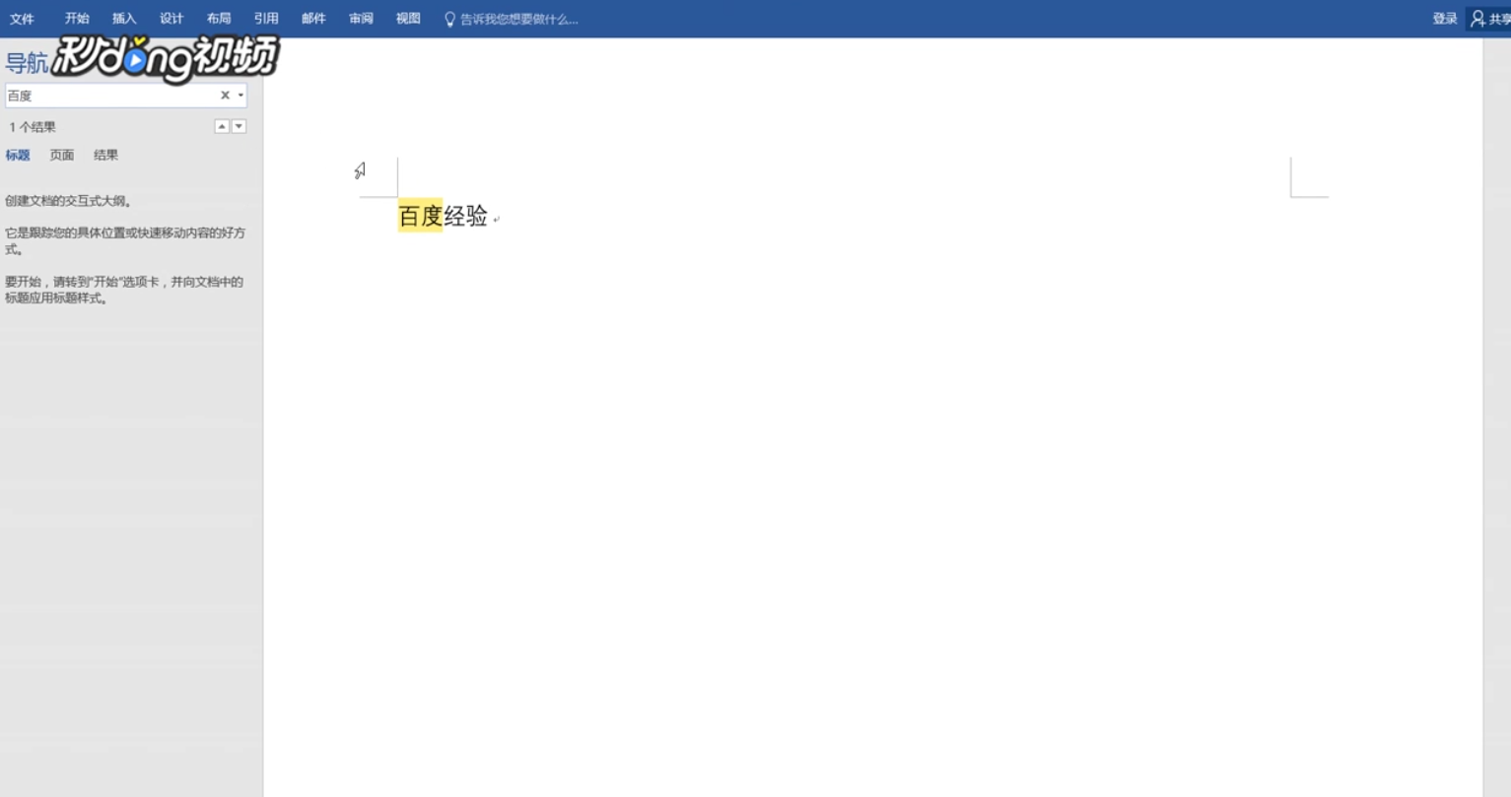Click the 共享 share button
This screenshot has width=1511, height=797.
click(x=1490, y=19)
